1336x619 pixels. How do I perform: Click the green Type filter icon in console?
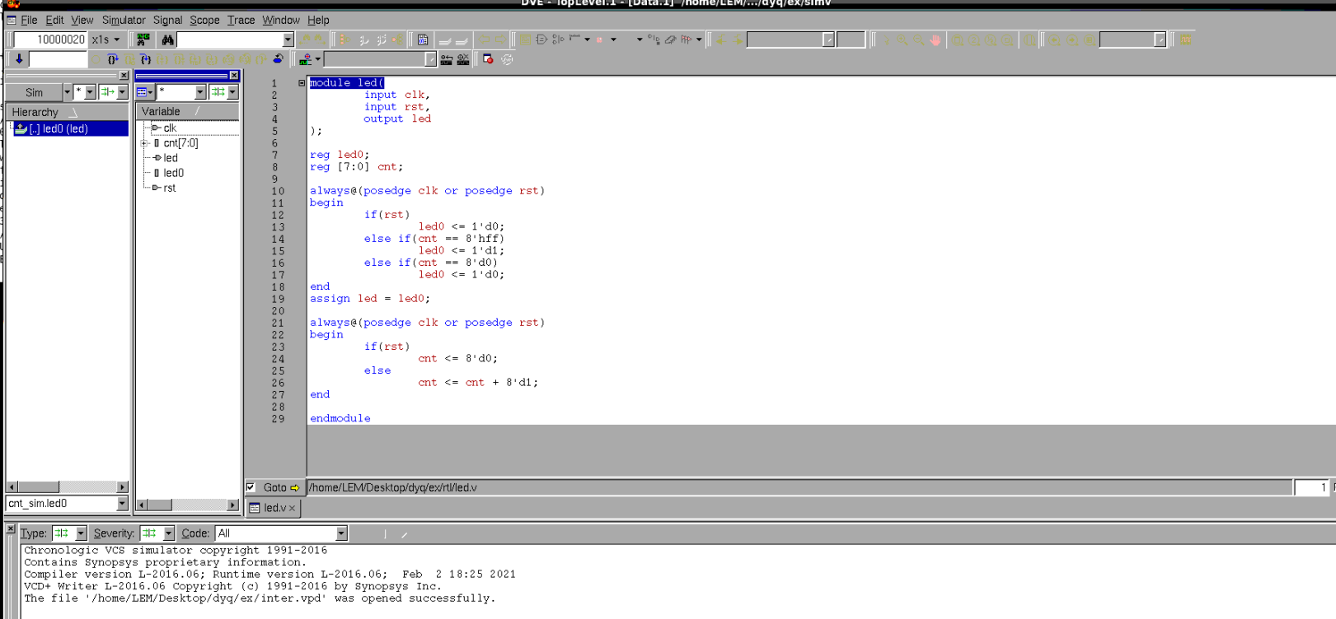[62, 533]
